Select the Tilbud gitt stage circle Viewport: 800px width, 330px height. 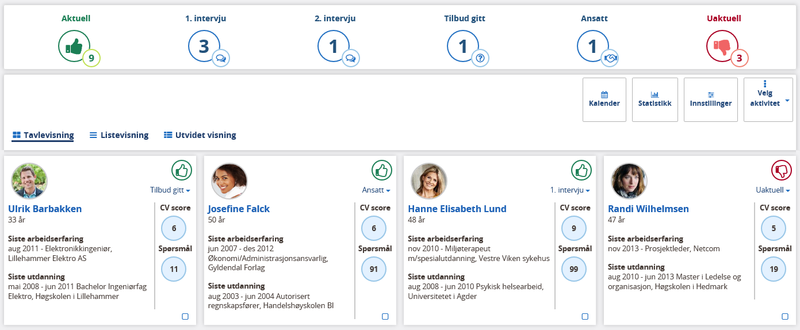[464, 45]
